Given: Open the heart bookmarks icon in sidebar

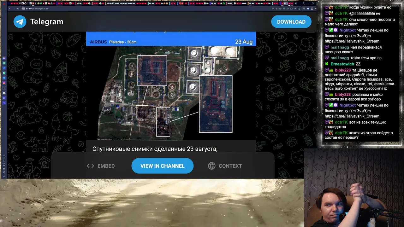Looking at the screenshot, I should coord(4,156).
